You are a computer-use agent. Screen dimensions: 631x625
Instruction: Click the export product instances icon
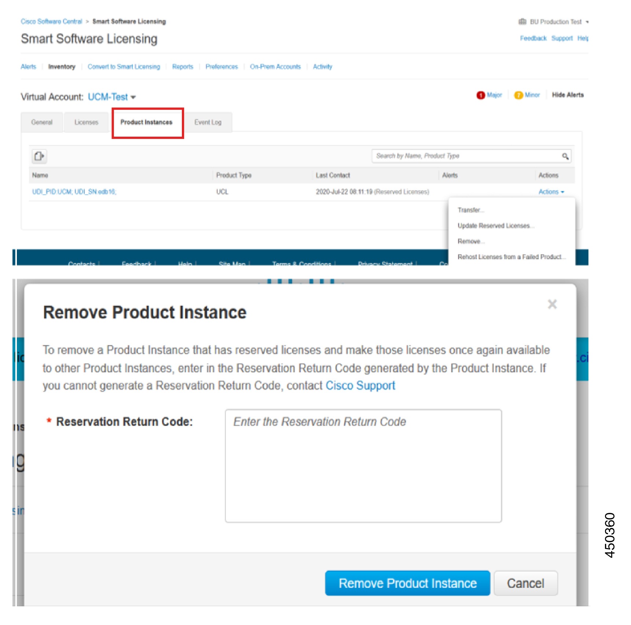pos(39,156)
